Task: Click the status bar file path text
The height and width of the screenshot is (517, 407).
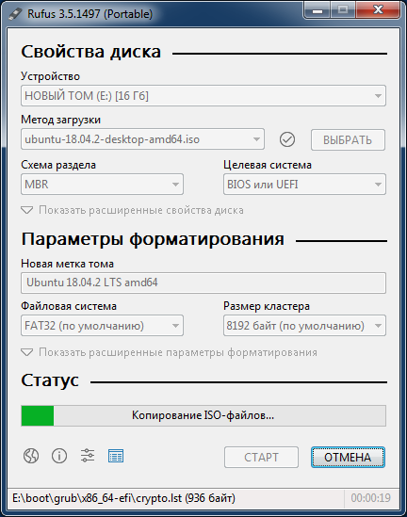Action: [123, 498]
